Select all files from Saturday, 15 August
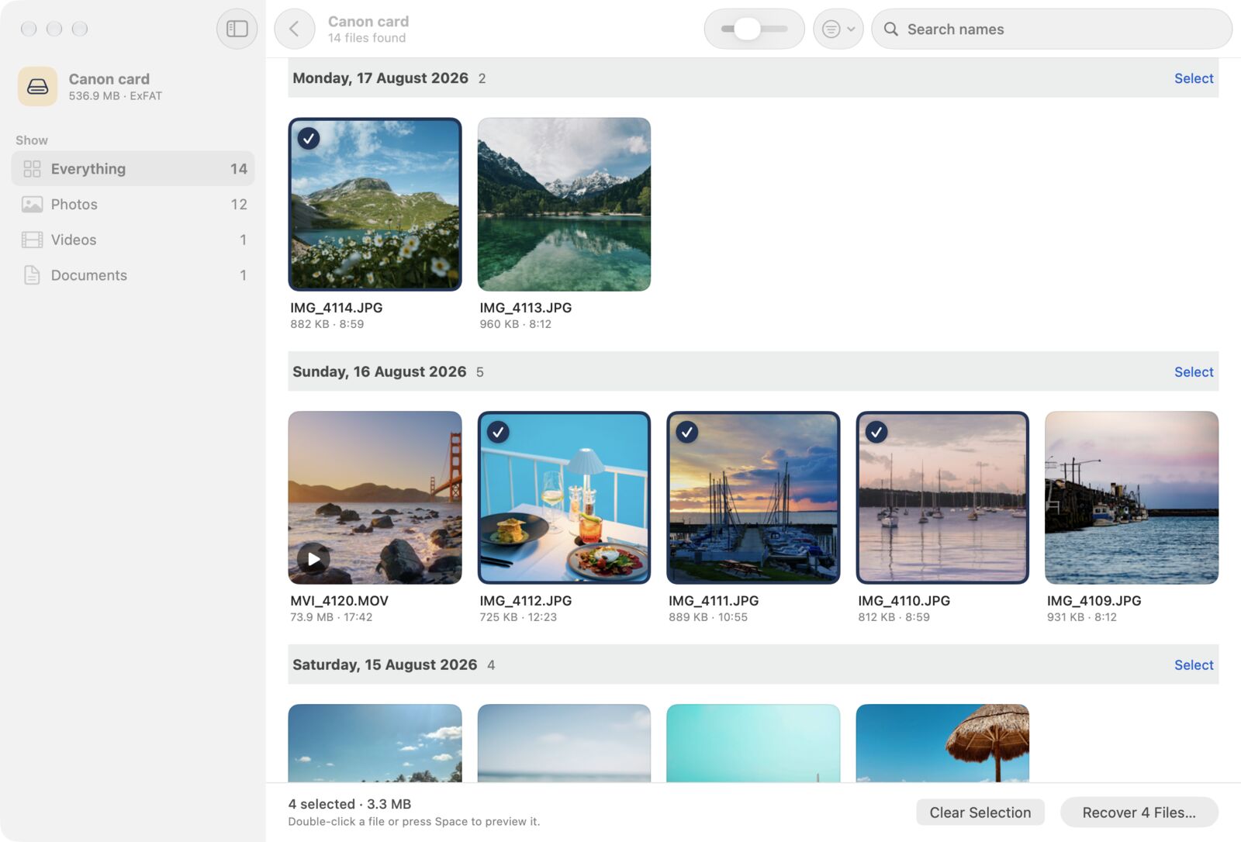Screen dimensions: 1241x842 pyautogui.click(x=1193, y=664)
